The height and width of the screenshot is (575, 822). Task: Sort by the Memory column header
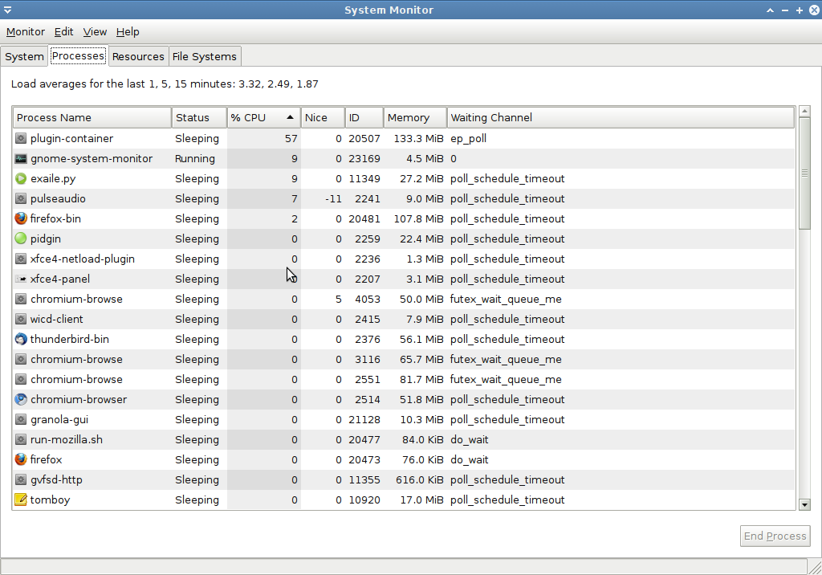pyautogui.click(x=415, y=117)
